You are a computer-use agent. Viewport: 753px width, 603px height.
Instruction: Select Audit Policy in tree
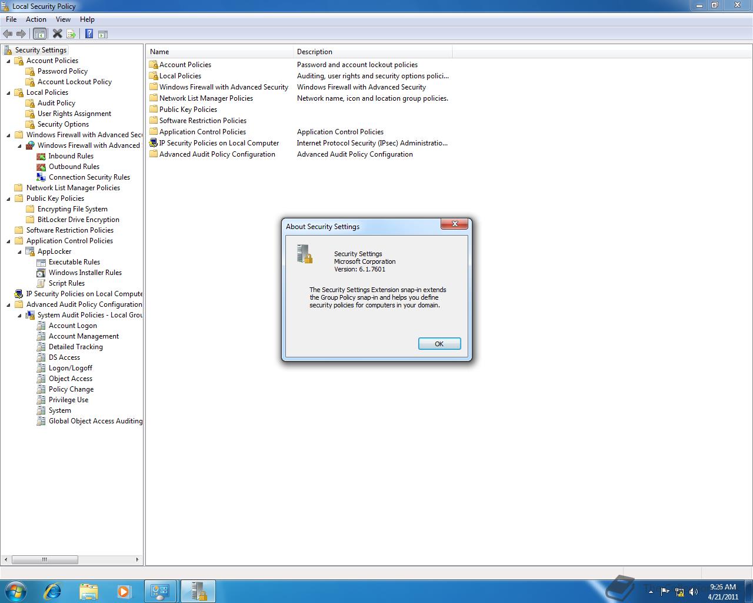click(x=56, y=103)
